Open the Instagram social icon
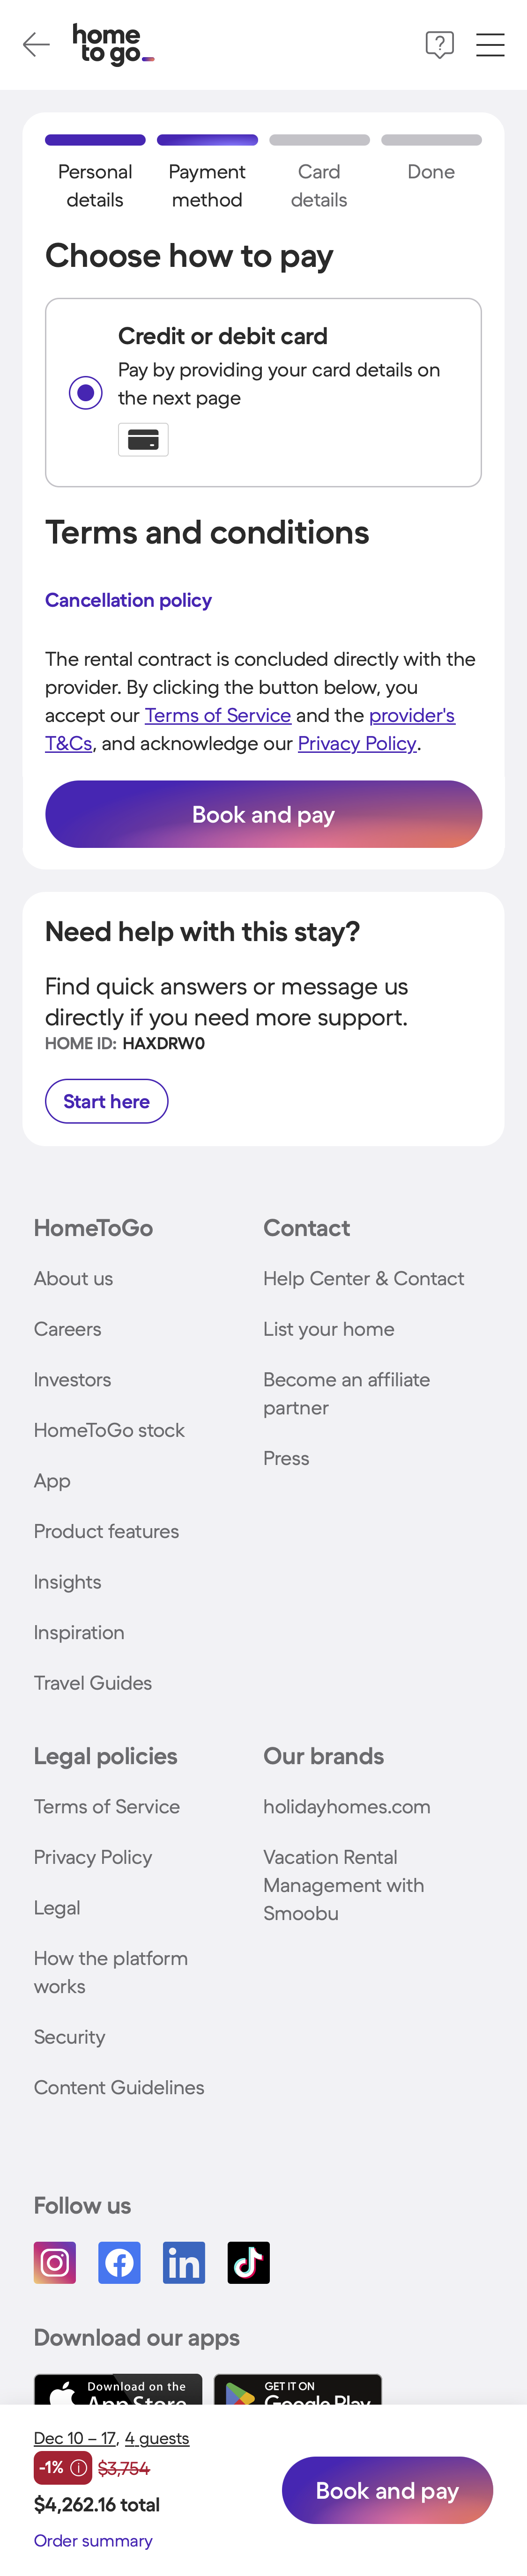This screenshot has height=2576, width=527. point(54,2262)
